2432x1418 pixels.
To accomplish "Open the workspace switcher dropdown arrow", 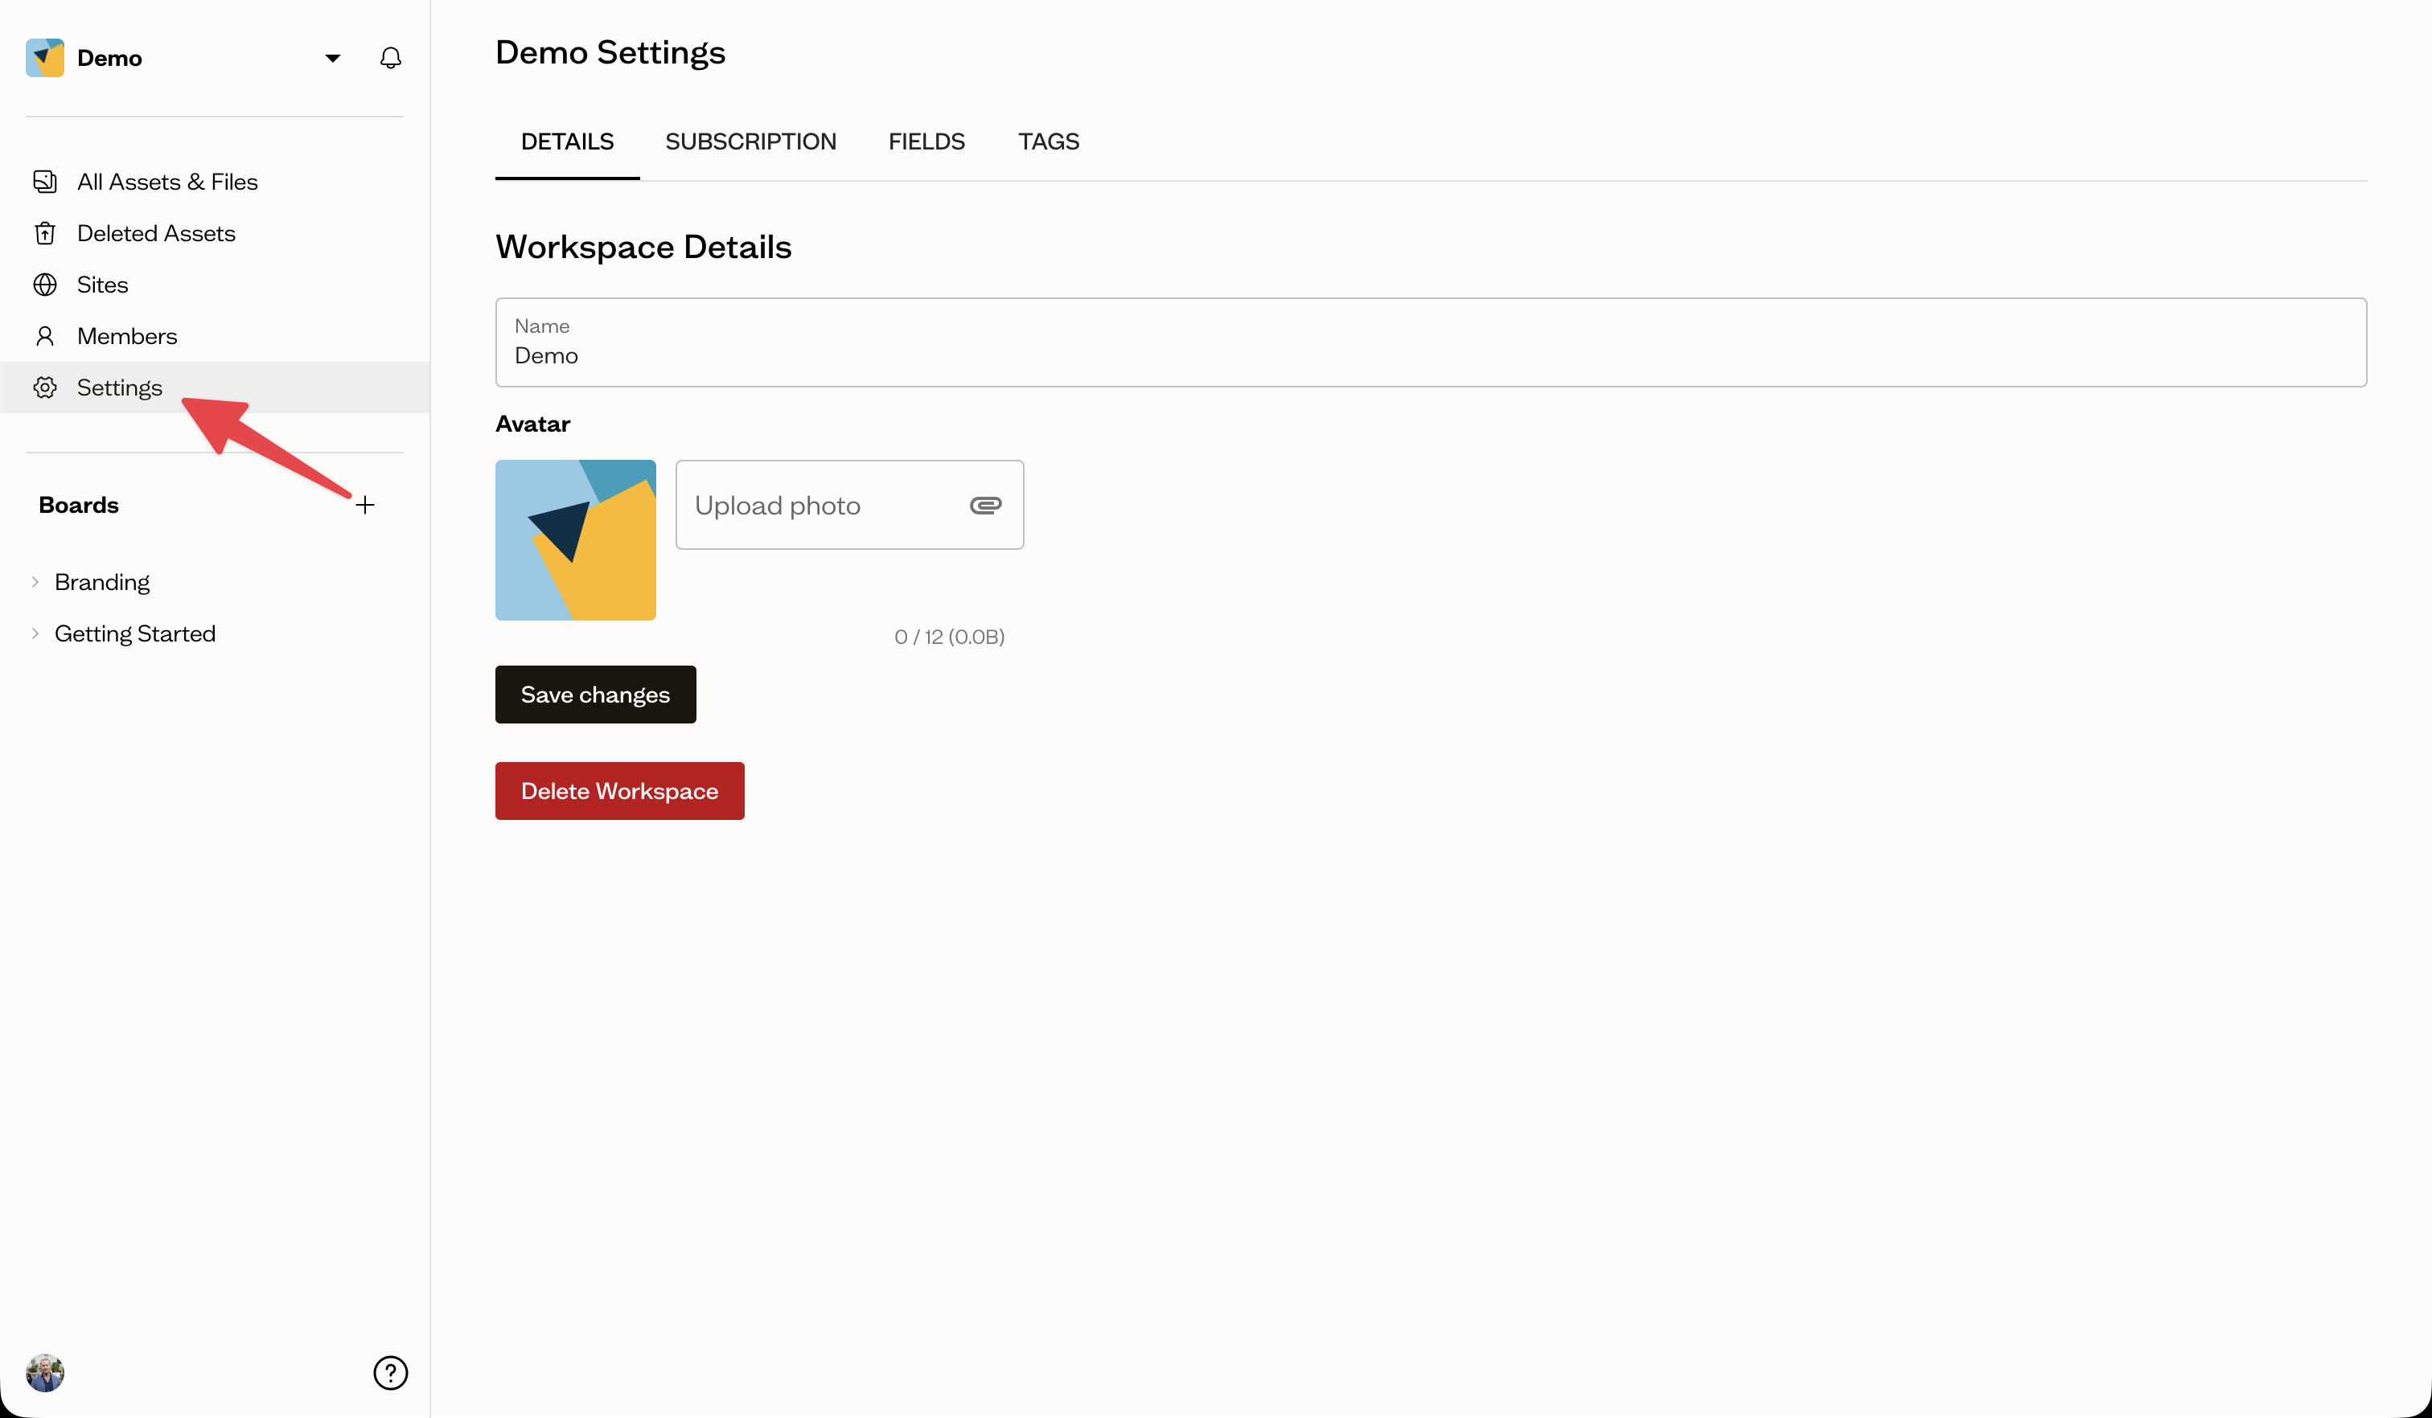I will [332, 58].
